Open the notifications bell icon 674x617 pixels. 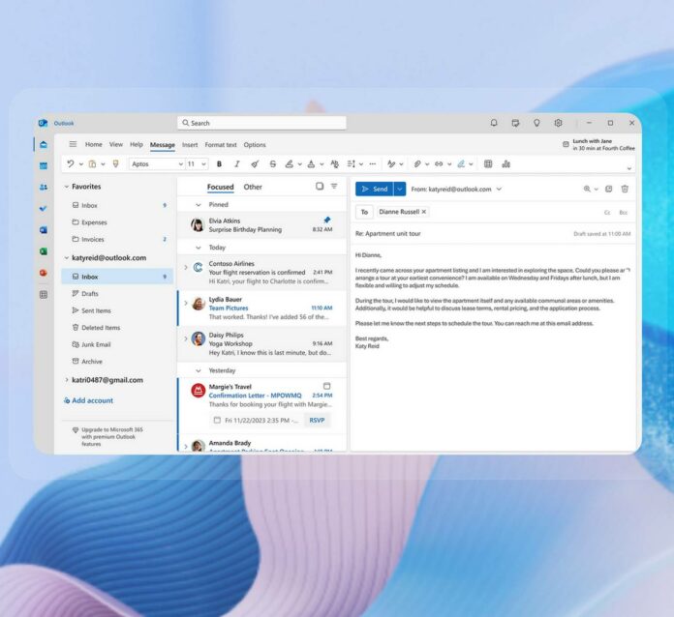(494, 123)
